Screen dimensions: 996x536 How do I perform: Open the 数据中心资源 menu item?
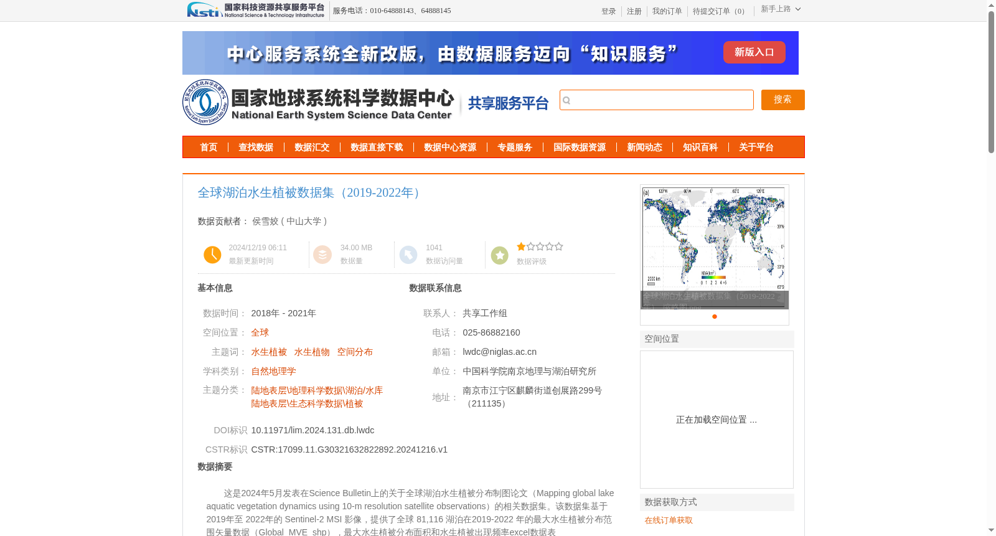[x=450, y=148]
